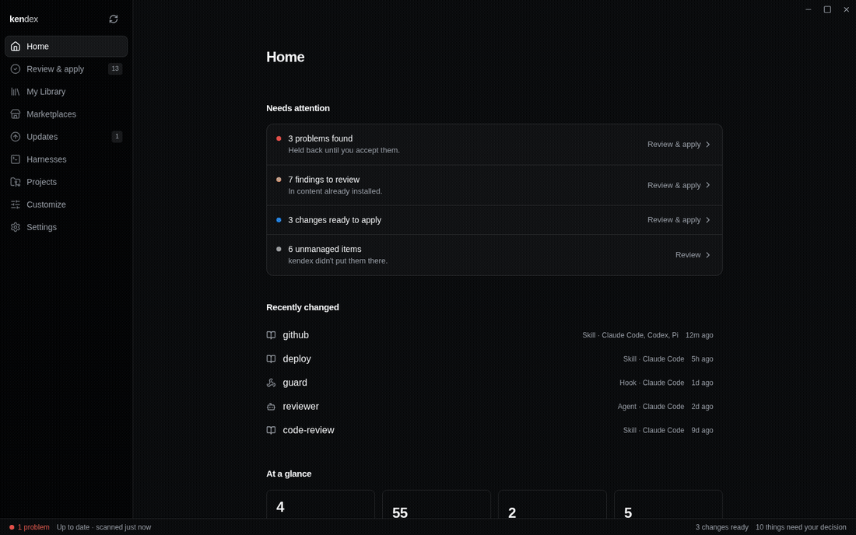Open the Harnesses section
856x535 pixels.
pos(66,159)
